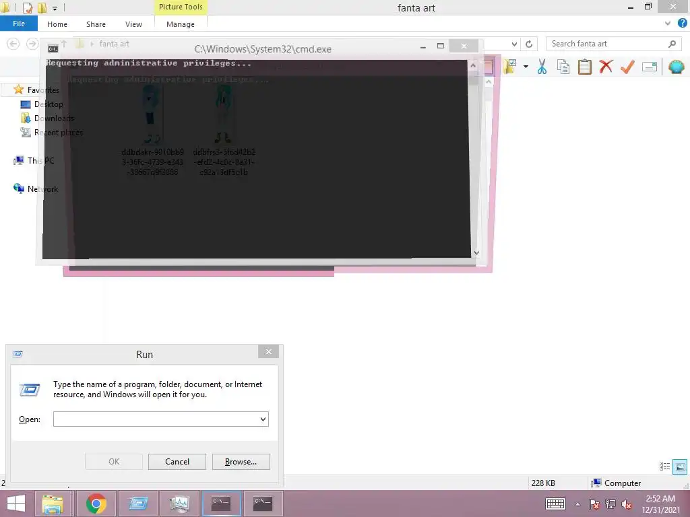Click the OK button in Run dialog
The width and height of the screenshot is (690, 517).
click(x=113, y=462)
